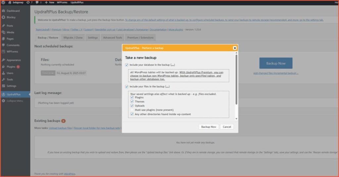Open the belajarwp site home icon
Screen dimensions: 339x177
coord(10,2)
